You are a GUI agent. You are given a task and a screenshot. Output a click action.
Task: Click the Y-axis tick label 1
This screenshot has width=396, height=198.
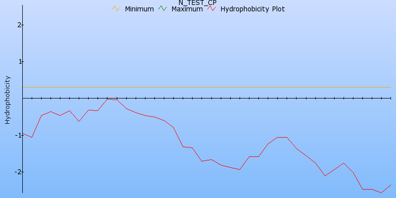[19, 61]
